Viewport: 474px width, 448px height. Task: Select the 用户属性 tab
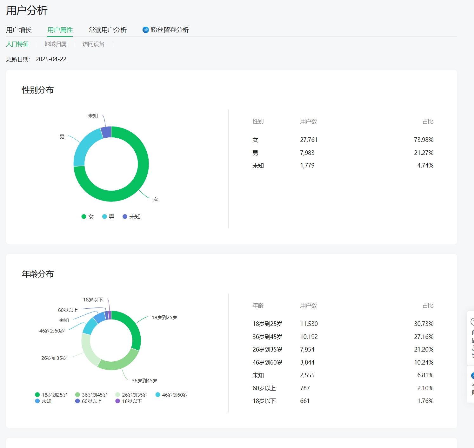click(60, 30)
